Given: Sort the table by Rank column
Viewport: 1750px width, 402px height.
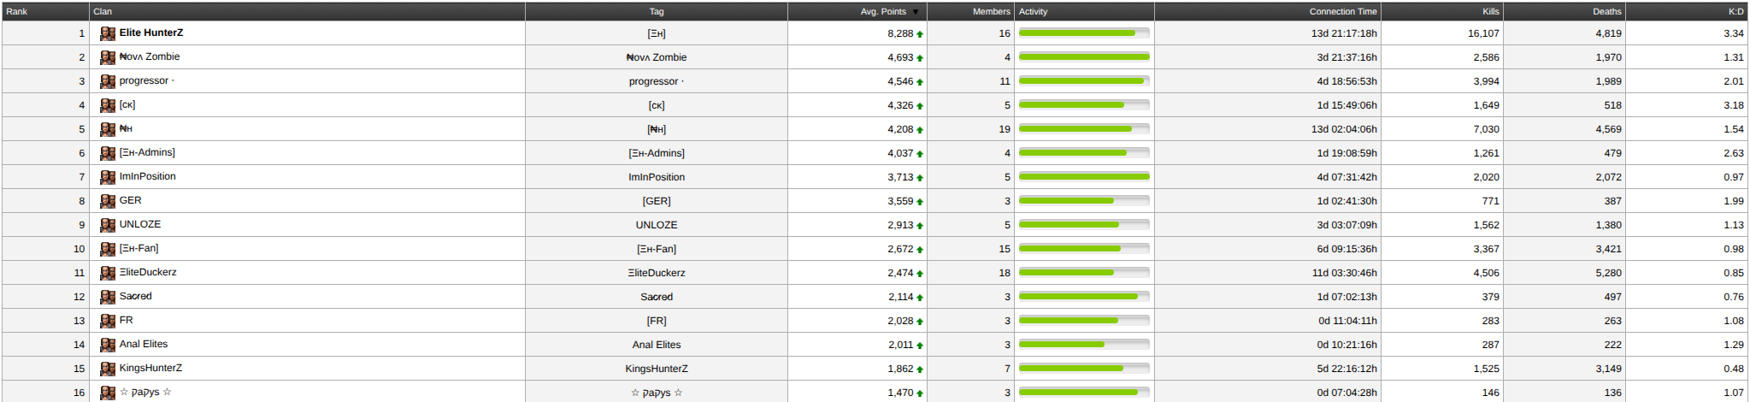Looking at the screenshot, I should (17, 11).
